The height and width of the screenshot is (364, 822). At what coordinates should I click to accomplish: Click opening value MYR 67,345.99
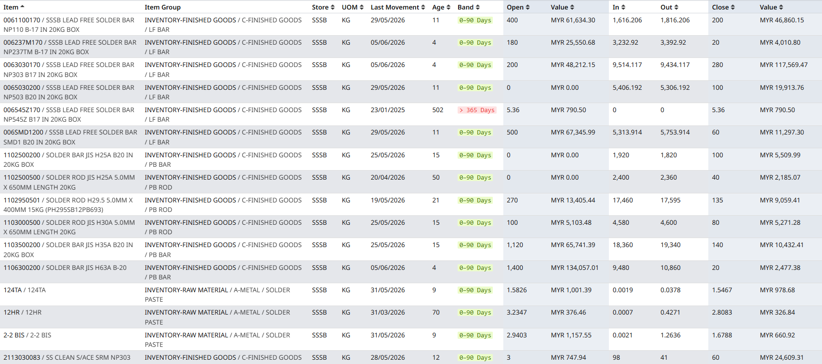573,132
